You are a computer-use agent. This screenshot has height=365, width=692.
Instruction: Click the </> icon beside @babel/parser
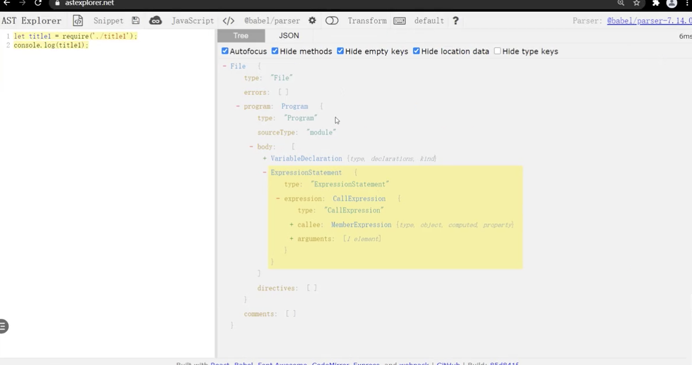tap(228, 20)
